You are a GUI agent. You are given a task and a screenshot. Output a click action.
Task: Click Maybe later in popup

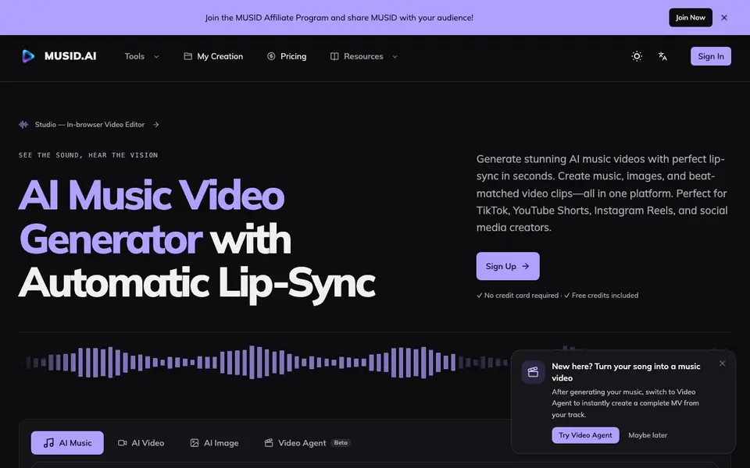[648, 435]
